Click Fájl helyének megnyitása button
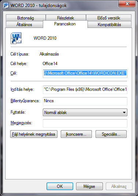The height and width of the screenshot is (196, 138). point(34,134)
